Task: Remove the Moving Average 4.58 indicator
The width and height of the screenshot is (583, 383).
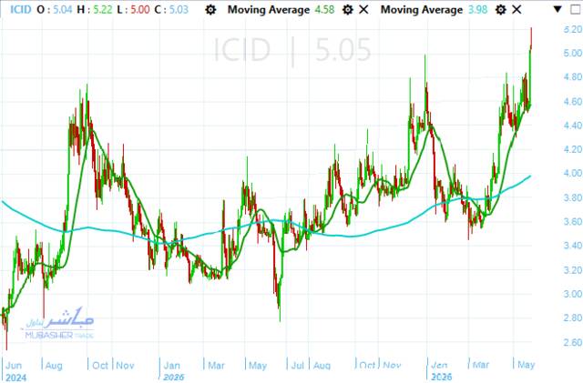Action: pyautogui.click(x=363, y=10)
